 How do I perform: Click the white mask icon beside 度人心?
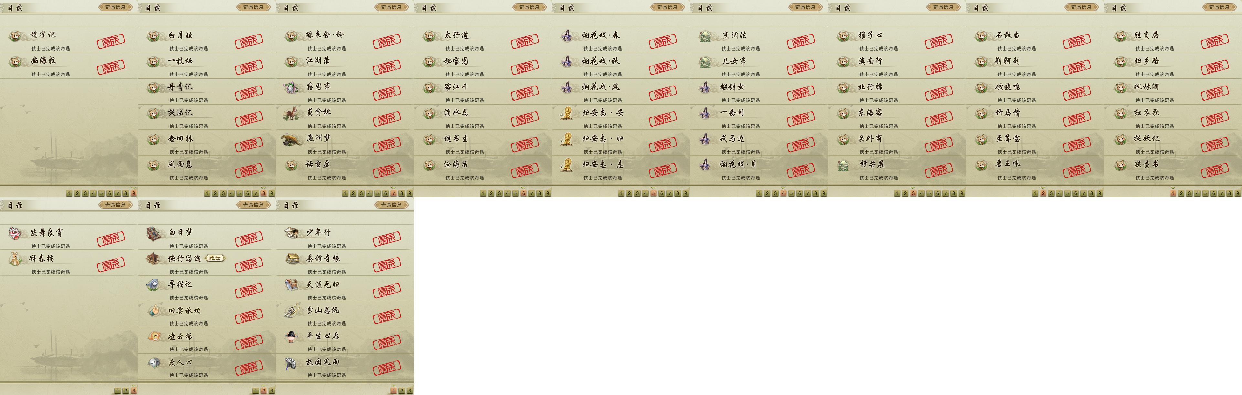point(154,362)
